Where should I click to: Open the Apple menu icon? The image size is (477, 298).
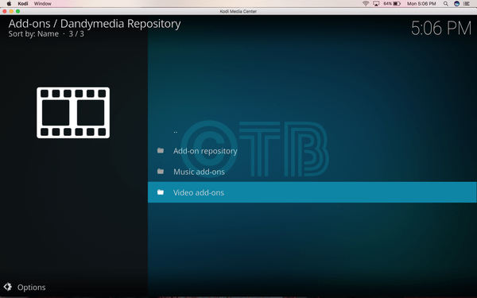(x=9, y=4)
